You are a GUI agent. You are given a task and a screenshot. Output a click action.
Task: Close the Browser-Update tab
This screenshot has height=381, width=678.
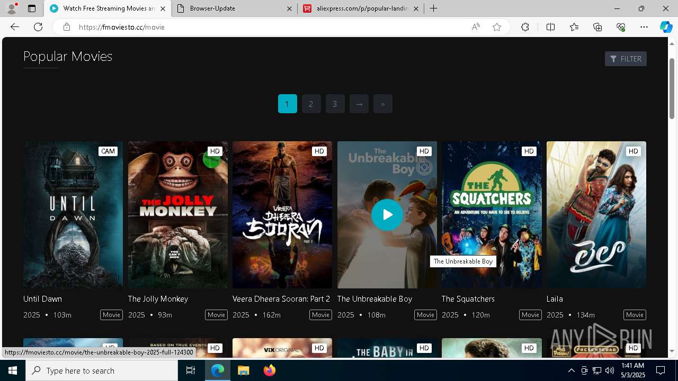(x=289, y=8)
